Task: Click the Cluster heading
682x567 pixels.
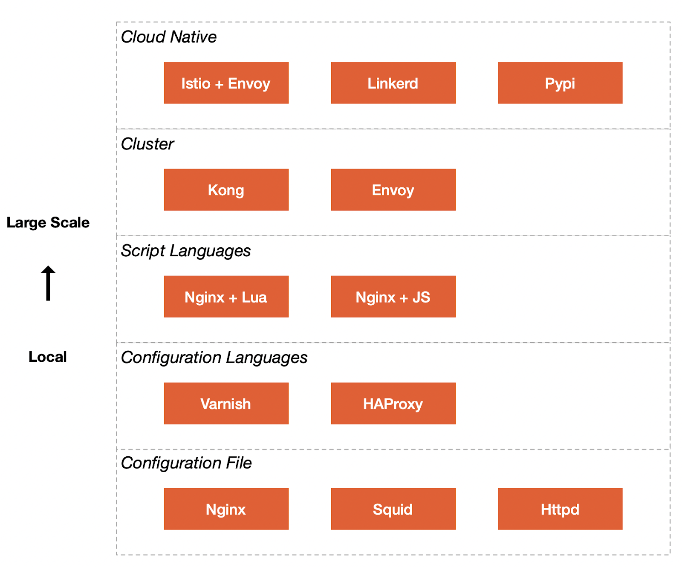Action: tap(147, 144)
